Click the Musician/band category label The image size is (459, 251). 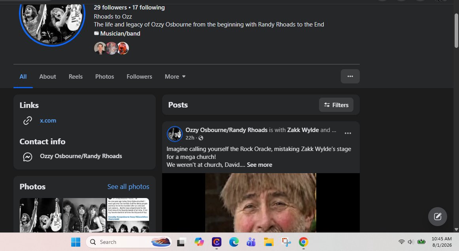(x=120, y=34)
